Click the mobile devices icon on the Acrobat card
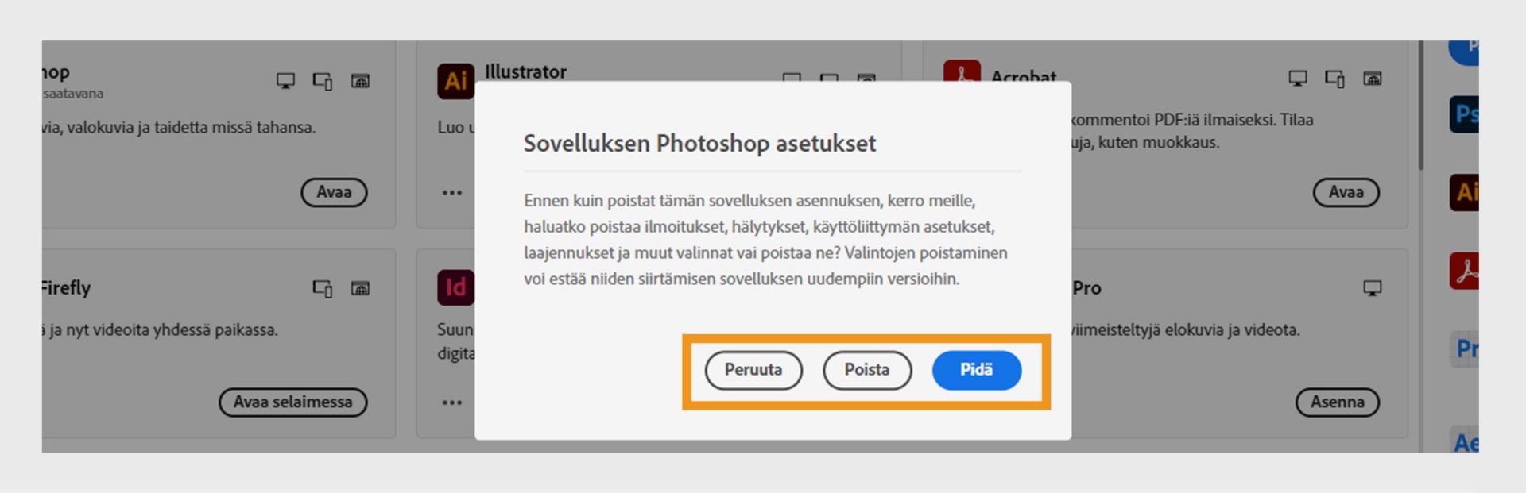 click(x=1334, y=79)
